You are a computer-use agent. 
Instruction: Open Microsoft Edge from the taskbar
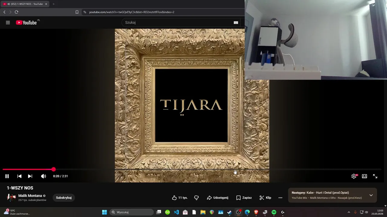pyautogui.click(x=247, y=212)
